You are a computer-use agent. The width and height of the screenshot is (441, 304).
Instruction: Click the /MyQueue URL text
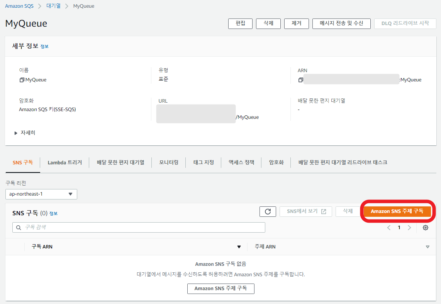[x=247, y=117]
